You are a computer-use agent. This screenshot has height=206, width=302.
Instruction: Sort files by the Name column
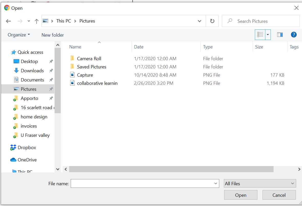75,47
